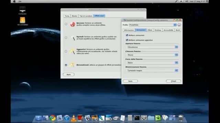This screenshot has height=123, width=220.
Task: Open the HD ESTERNO drive icon
Action: pyautogui.click(x=23, y=21)
